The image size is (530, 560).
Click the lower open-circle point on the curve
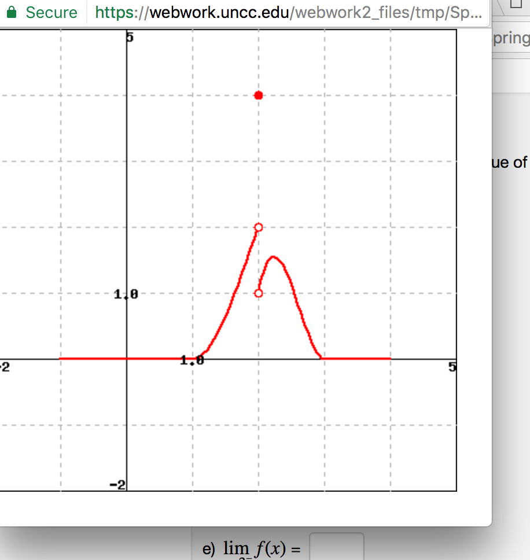[258, 293]
